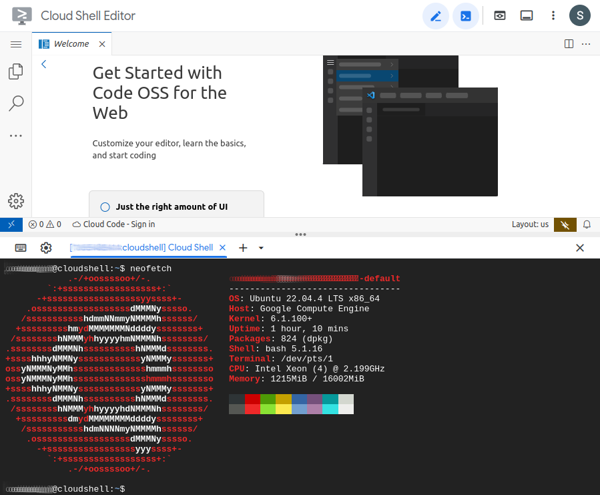Open the hamburger application menu

(x=16, y=45)
